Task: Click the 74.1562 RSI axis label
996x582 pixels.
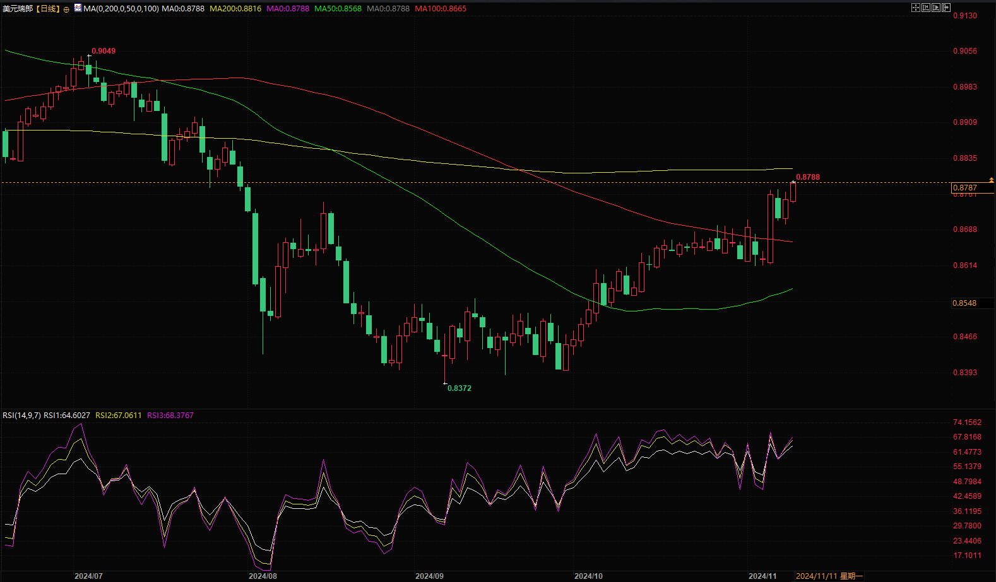Action: [x=967, y=422]
